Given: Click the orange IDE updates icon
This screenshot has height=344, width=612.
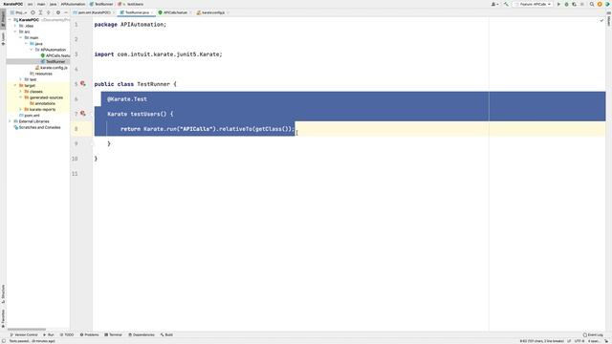Looking at the screenshot, I should tap(600, 4).
